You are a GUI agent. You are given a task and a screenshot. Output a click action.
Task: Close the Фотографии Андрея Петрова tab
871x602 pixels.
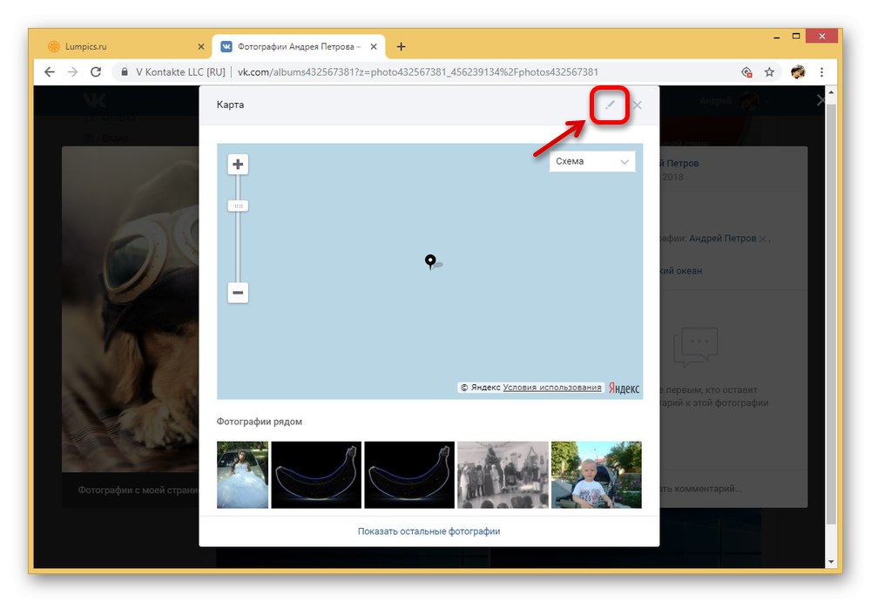click(x=374, y=47)
